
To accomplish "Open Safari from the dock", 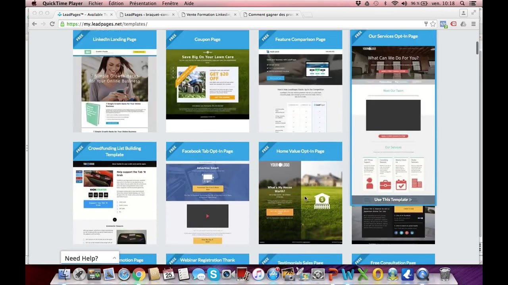I will click(x=124, y=274).
